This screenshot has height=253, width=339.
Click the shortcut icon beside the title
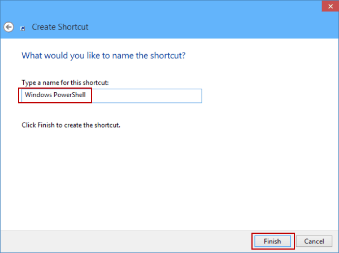click(x=23, y=29)
